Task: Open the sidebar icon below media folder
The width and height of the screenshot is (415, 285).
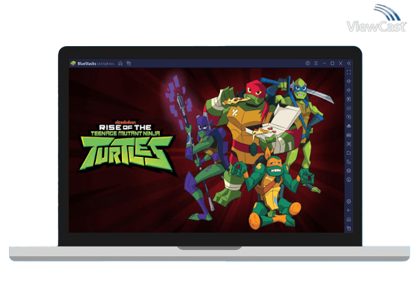Action: tap(349, 162)
